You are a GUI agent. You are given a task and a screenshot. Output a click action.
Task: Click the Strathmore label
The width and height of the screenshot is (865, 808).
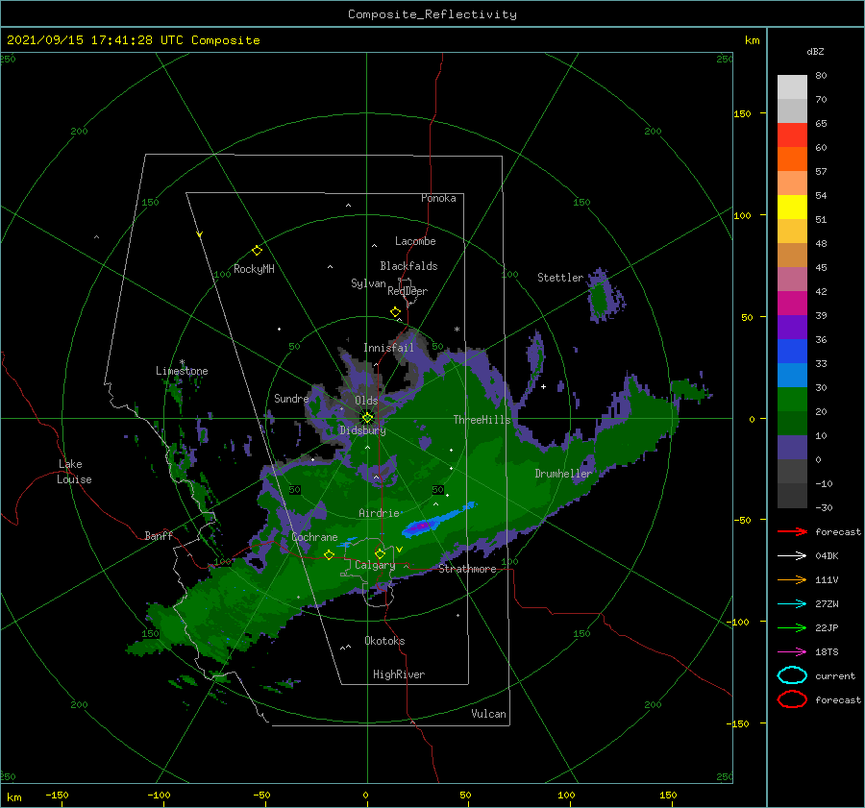467,569
